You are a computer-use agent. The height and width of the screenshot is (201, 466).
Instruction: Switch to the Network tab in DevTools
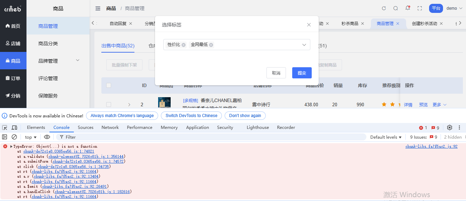click(110, 127)
